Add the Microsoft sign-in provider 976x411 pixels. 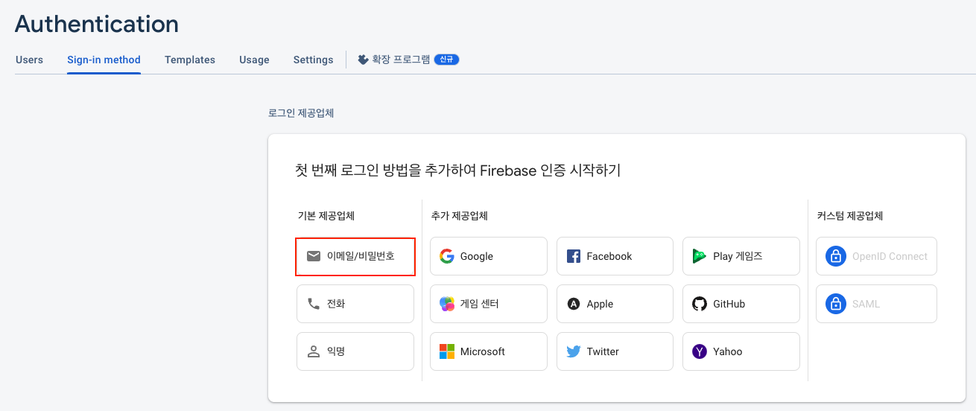click(x=489, y=351)
